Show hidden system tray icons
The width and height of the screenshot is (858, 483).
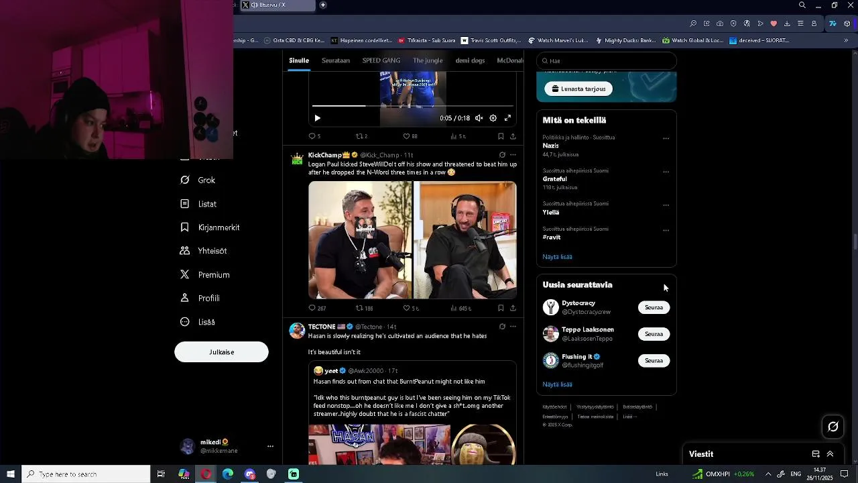(x=768, y=474)
